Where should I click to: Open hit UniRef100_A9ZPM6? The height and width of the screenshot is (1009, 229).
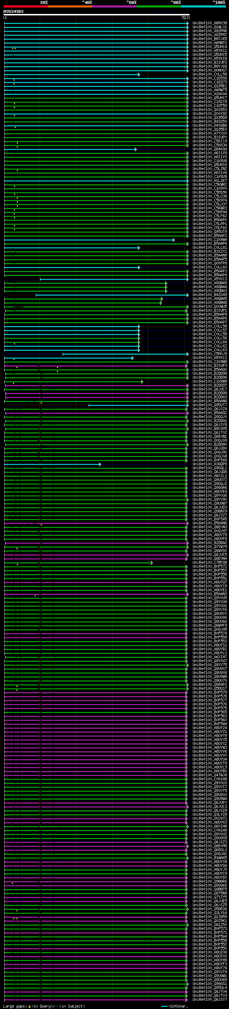pyautogui.click(x=209, y=31)
